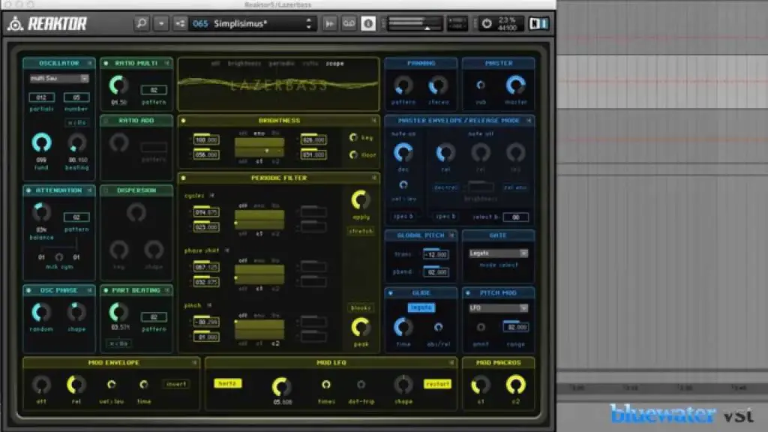Viewport: 768px width, 432px height.
Task: Turn the Panning stereo knob
Action: [x=438, y=85]
